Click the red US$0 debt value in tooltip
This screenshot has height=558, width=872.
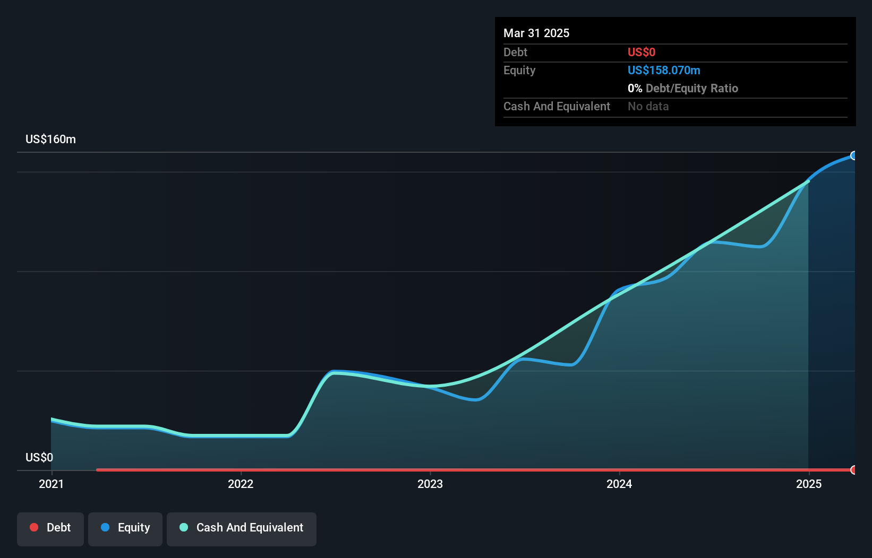click(x=642, y=52)
